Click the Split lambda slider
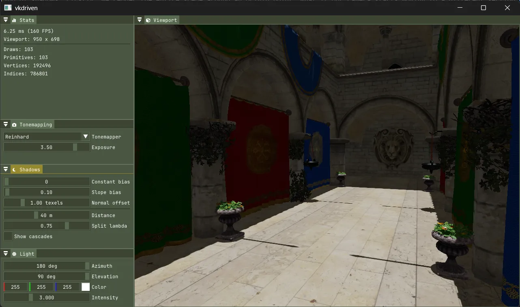This screenshot has height=307, width=520. pos(47,226)
